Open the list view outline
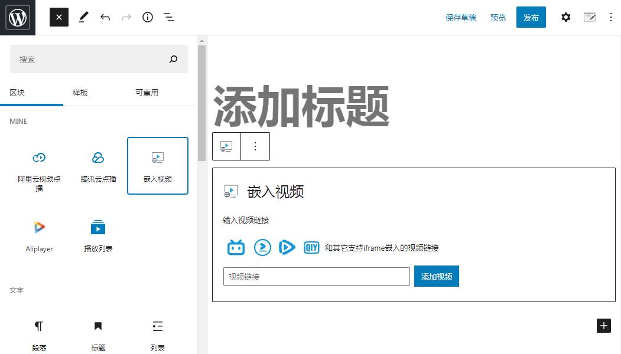 [x=169, y=17]
